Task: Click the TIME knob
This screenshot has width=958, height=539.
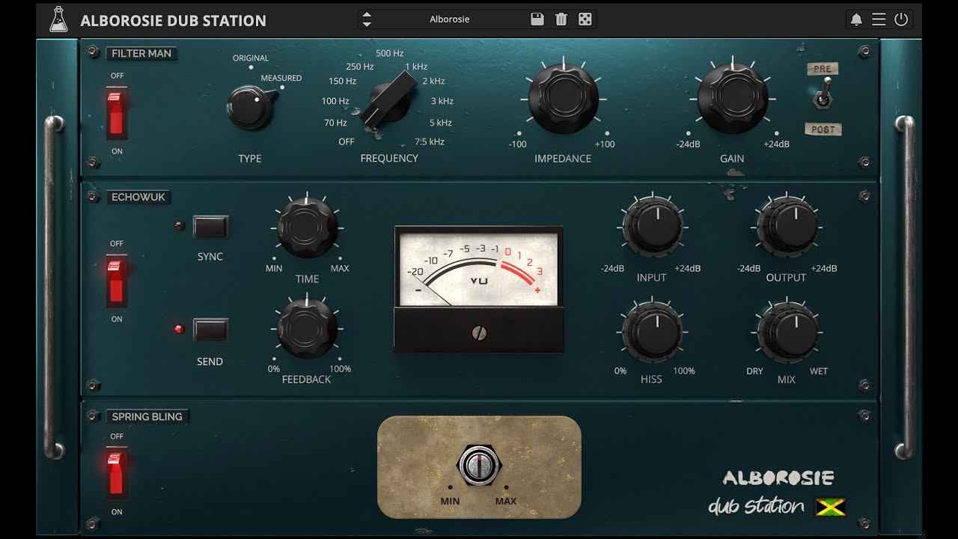Action: [308, 228]
